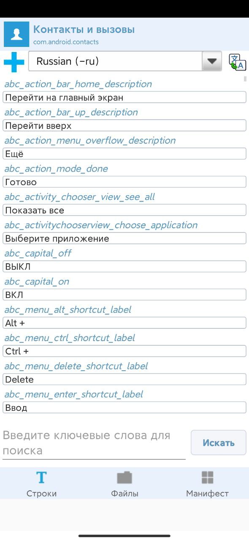Tap the Contacts app avatar icon
249x541 pixels.
coord(16,34)
